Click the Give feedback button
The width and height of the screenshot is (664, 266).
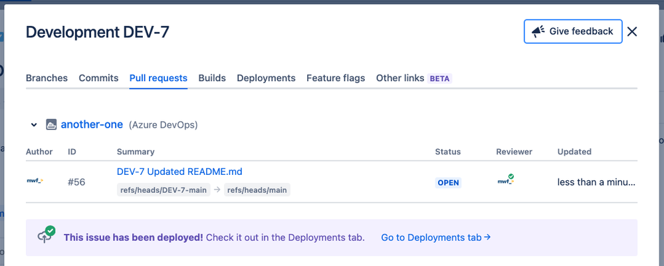pos(573,31)
